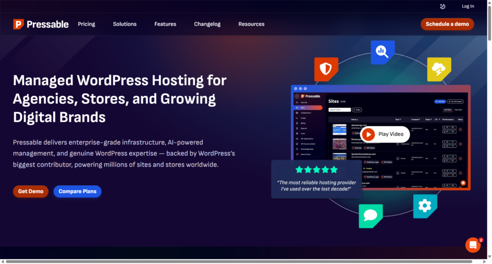Screen dimensions: 492x264
Task: Click the paragraph about enterprise-grade infrastructure
Action: click(124, 153)
